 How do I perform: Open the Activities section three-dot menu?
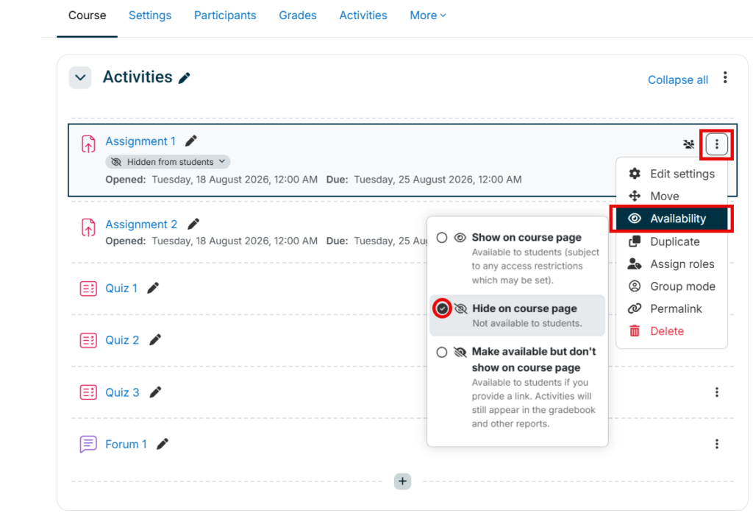(725, 77)
